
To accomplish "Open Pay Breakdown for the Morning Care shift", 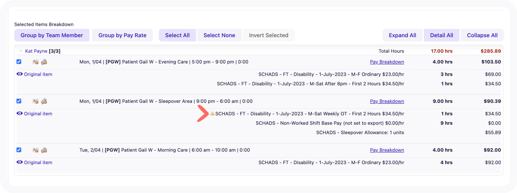I will point(387,150).
